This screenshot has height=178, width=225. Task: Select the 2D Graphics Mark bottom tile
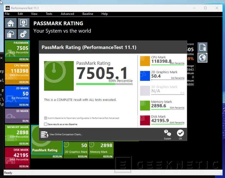point(76,150)
